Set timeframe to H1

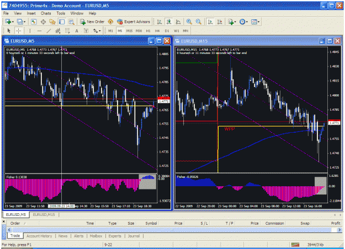click(x=148, y=31)
